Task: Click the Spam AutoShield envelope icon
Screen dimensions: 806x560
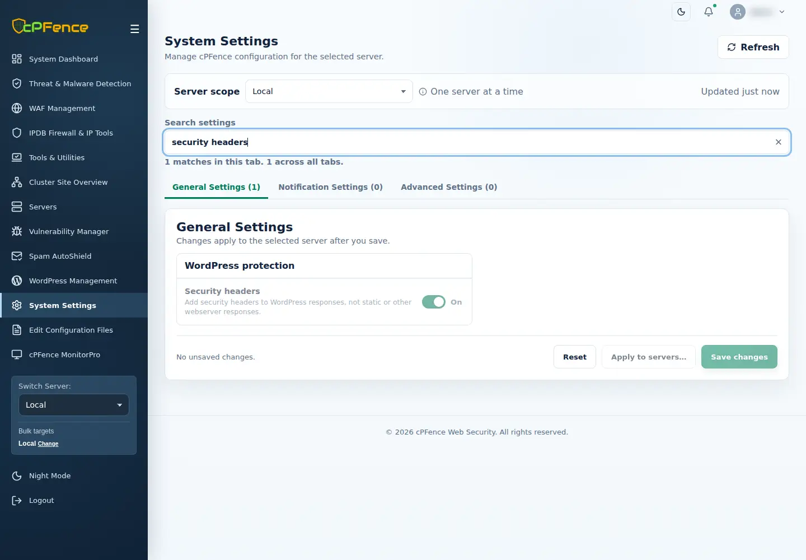Action: (x=17, y=256)
